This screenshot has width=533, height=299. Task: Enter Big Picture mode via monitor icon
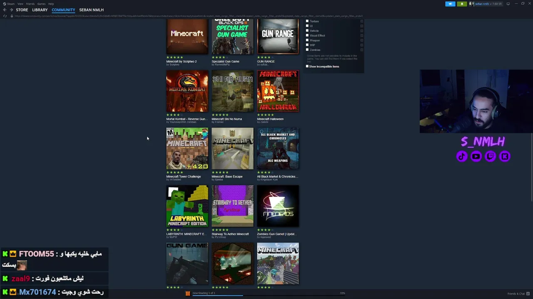point(508,4)
